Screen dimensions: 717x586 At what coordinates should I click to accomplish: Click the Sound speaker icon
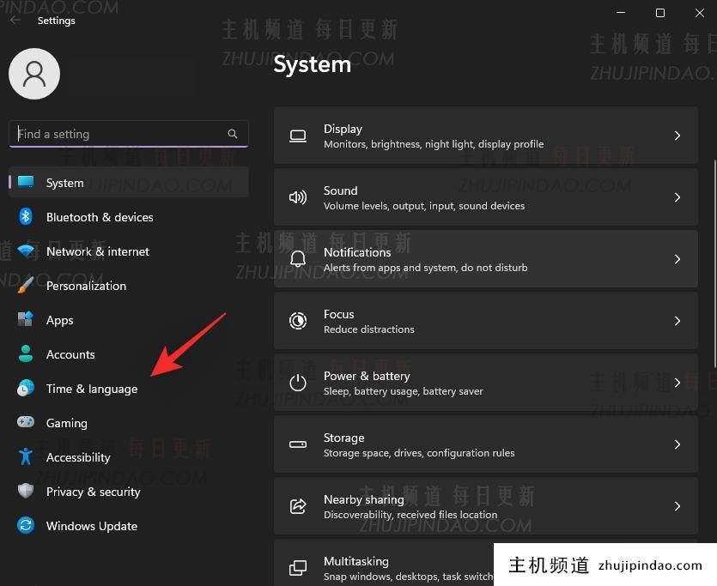[297, 197]
